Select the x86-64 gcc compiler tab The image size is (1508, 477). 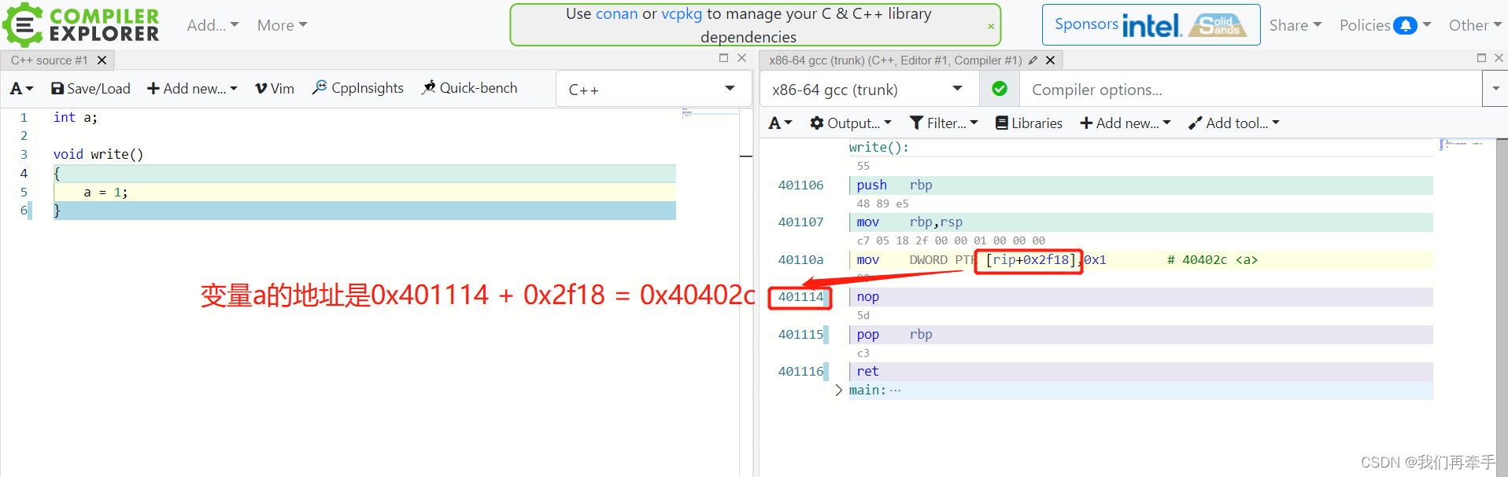(x=895, y=60)
